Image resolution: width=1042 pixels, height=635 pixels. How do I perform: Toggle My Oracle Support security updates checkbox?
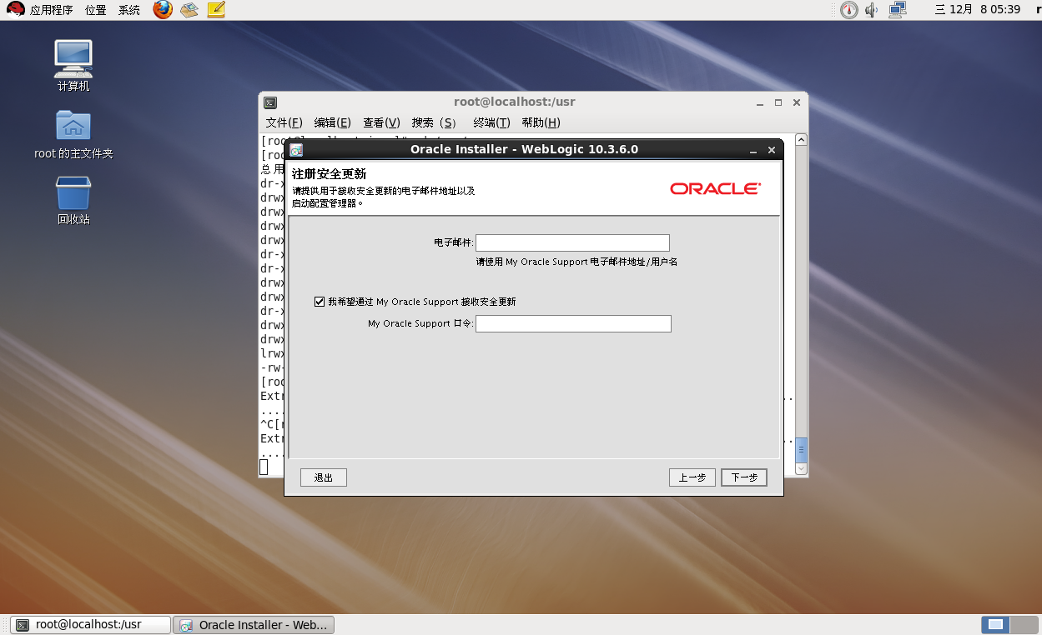[x=320, y=302]
